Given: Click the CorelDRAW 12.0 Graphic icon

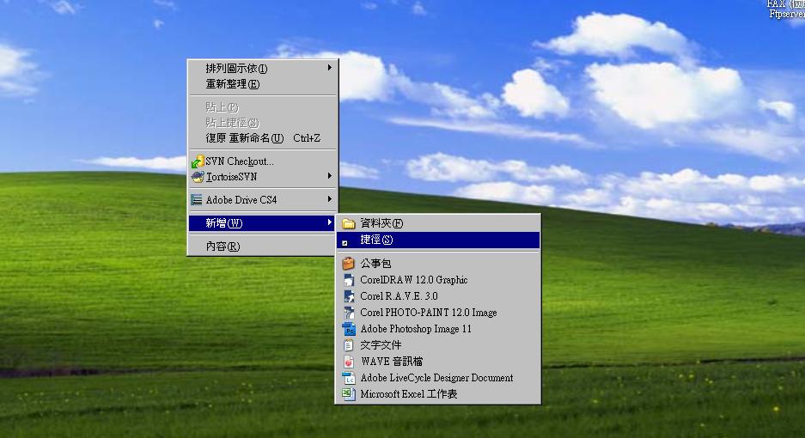Looking at the screenshot, I should [349, 280].
